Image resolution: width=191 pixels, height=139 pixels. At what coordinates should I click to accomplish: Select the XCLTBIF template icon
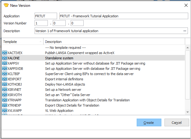[4, 74]
